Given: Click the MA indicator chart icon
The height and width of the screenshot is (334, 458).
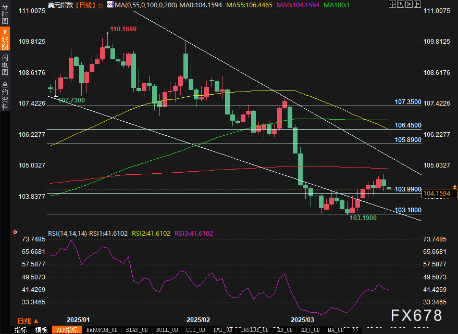Looking at the screenshot, I should [109, 5].
